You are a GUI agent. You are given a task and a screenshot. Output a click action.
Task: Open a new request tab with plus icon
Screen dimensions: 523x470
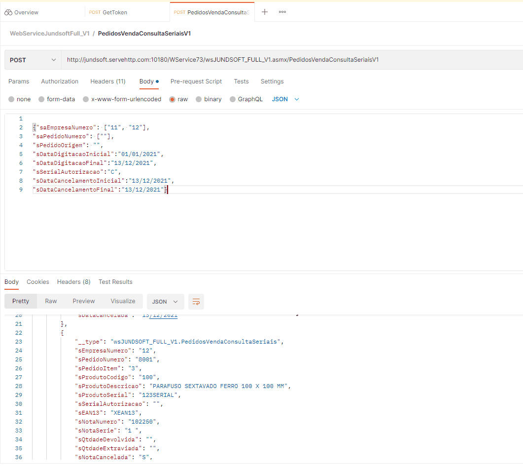(265, 12)
